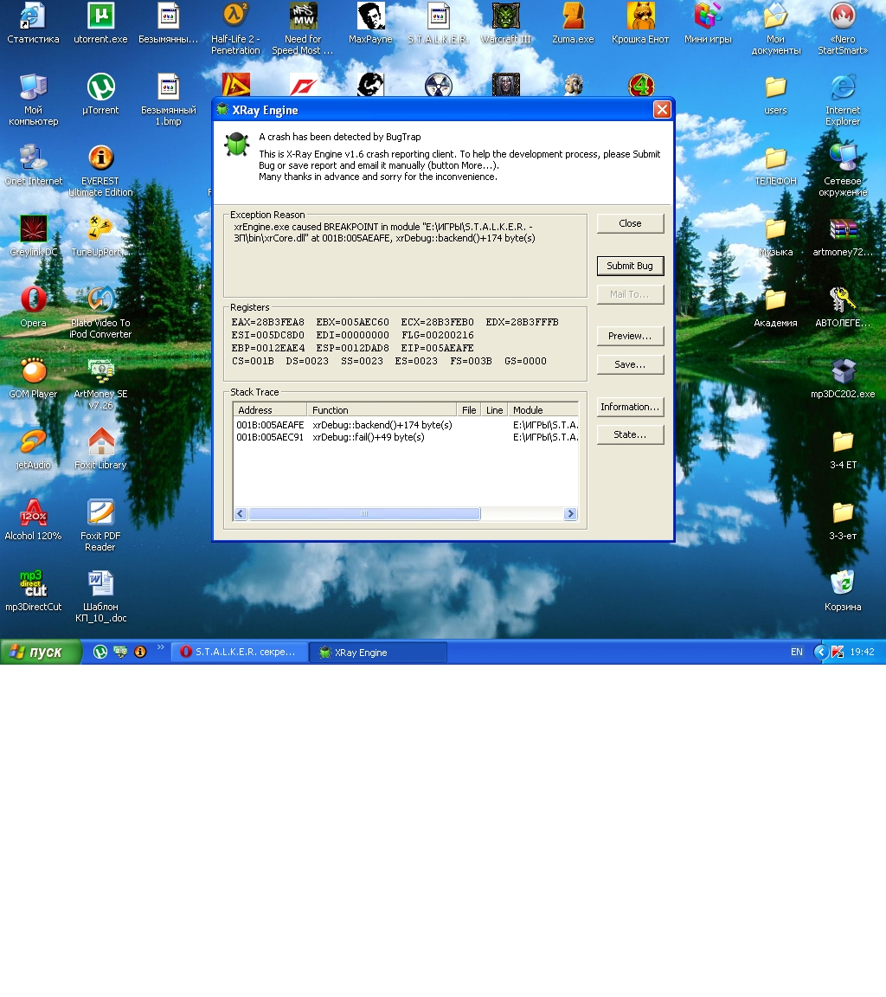Open the Warcraft III shortcut
886x997 pixels.
pyautogui.click(x=506, y=23)
